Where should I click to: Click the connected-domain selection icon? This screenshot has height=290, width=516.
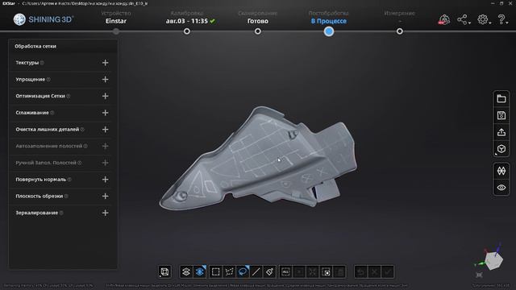[x=313, y=272]
